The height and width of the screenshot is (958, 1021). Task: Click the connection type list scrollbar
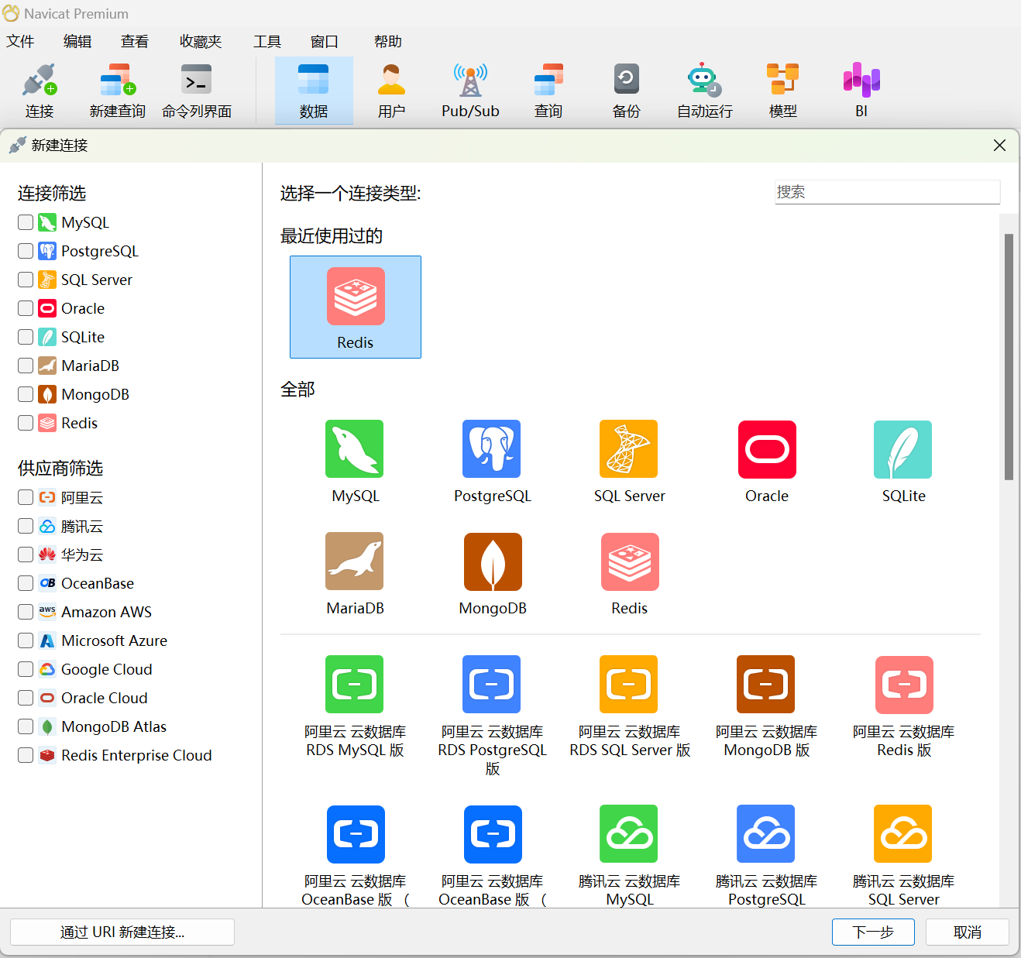tap(1009, 357)
